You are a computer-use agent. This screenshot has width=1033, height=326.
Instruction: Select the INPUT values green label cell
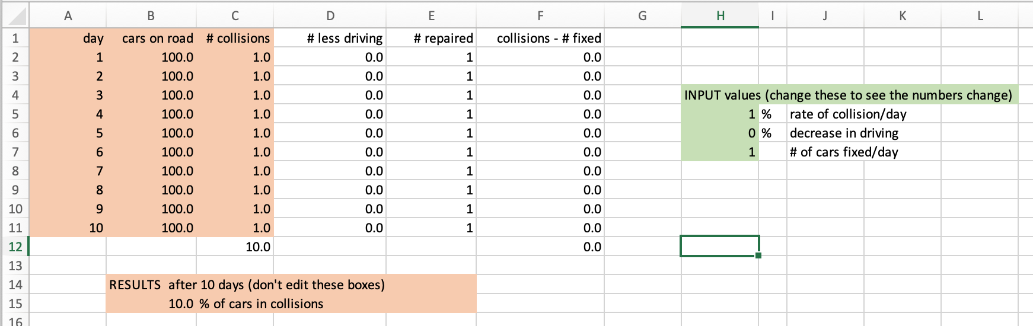tap(848, 95)
